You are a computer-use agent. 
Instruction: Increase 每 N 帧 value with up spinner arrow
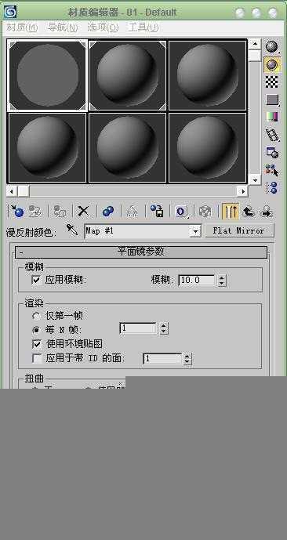point(164,325)
